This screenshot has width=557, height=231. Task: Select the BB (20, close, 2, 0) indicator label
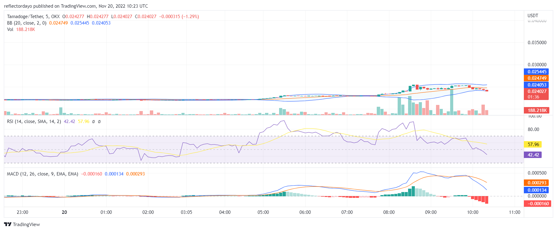click(27, 23)
